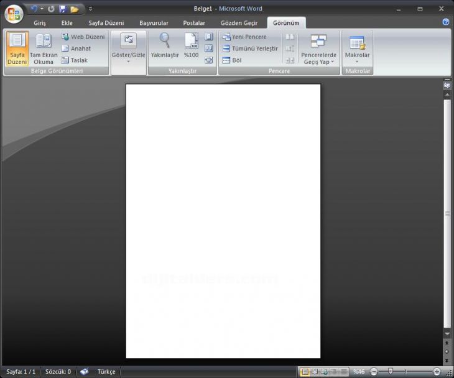Switch to Anahat view

pos(76,48)
